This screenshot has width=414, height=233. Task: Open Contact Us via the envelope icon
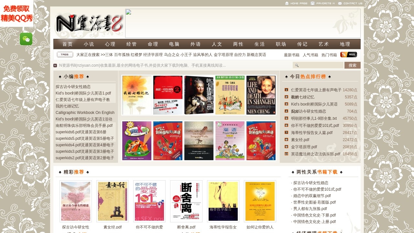point(340,3)
